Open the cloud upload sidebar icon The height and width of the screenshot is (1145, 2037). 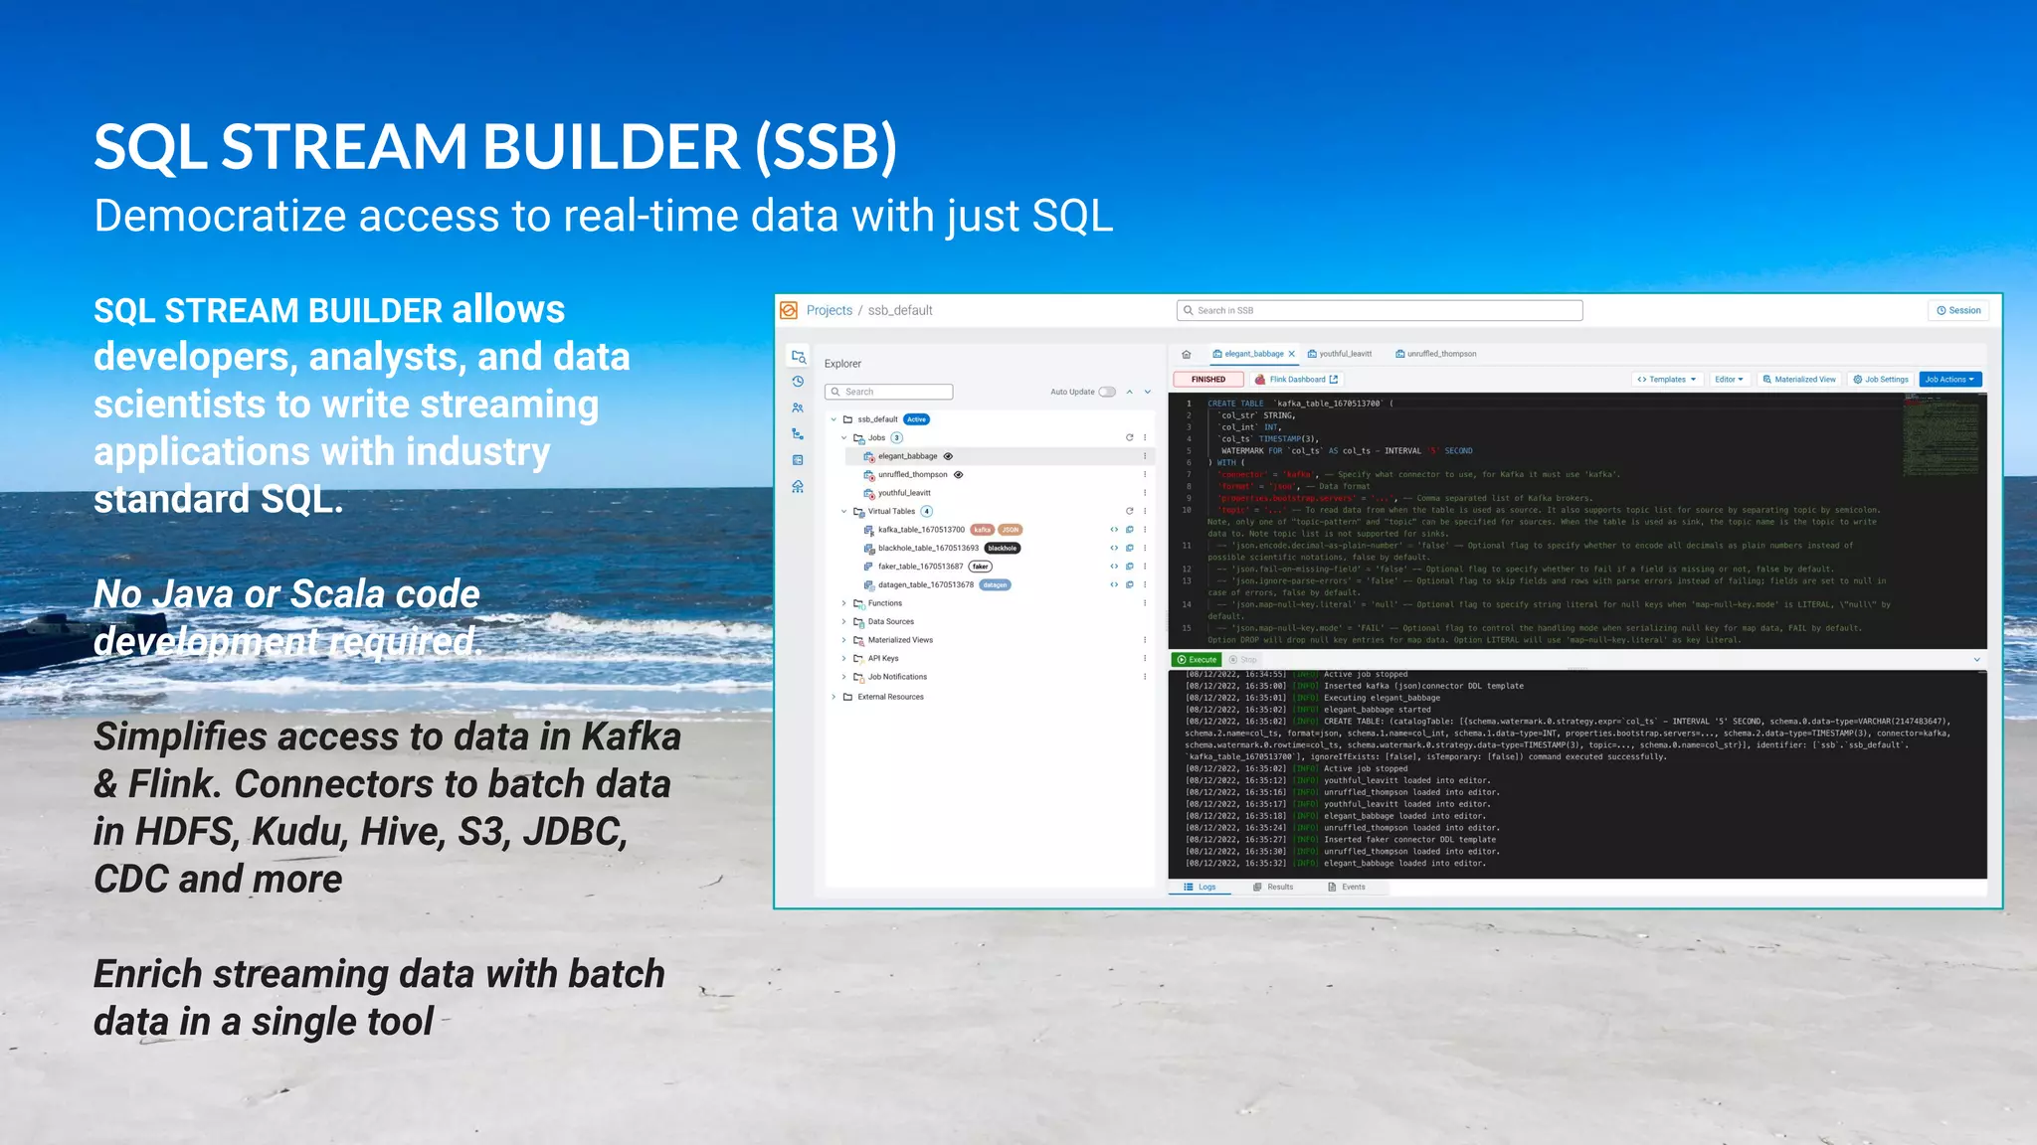(x=798, y=486)
